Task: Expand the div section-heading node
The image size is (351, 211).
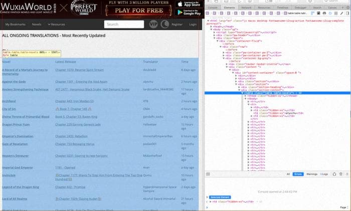Action: click(x=239, y=87)
